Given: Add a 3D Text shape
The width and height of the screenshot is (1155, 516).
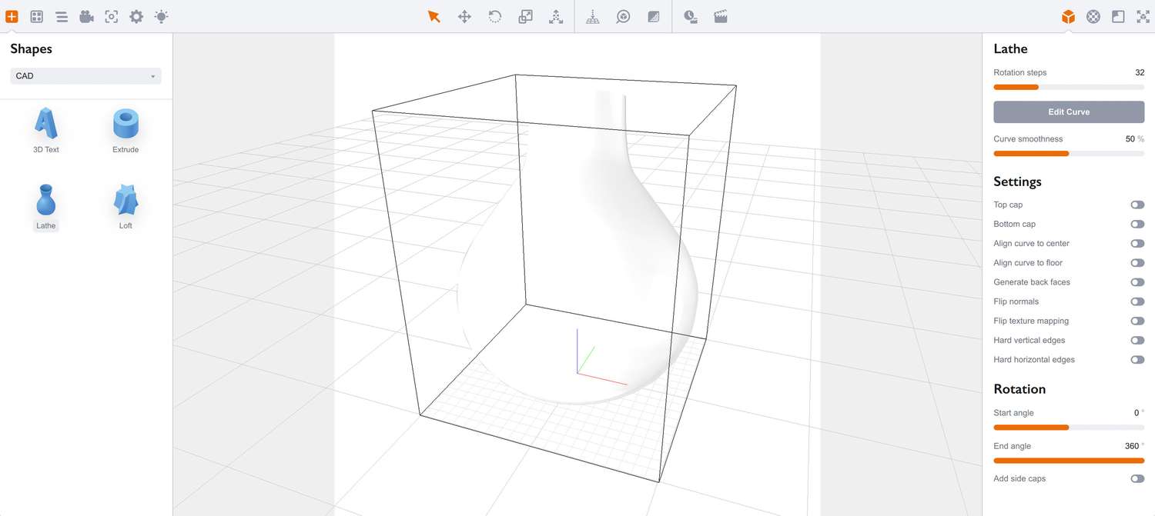Looking at the screenshot, I should 46,131.
